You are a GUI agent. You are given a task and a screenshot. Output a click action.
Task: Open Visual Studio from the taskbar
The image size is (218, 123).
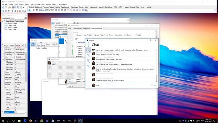(36, 121)
